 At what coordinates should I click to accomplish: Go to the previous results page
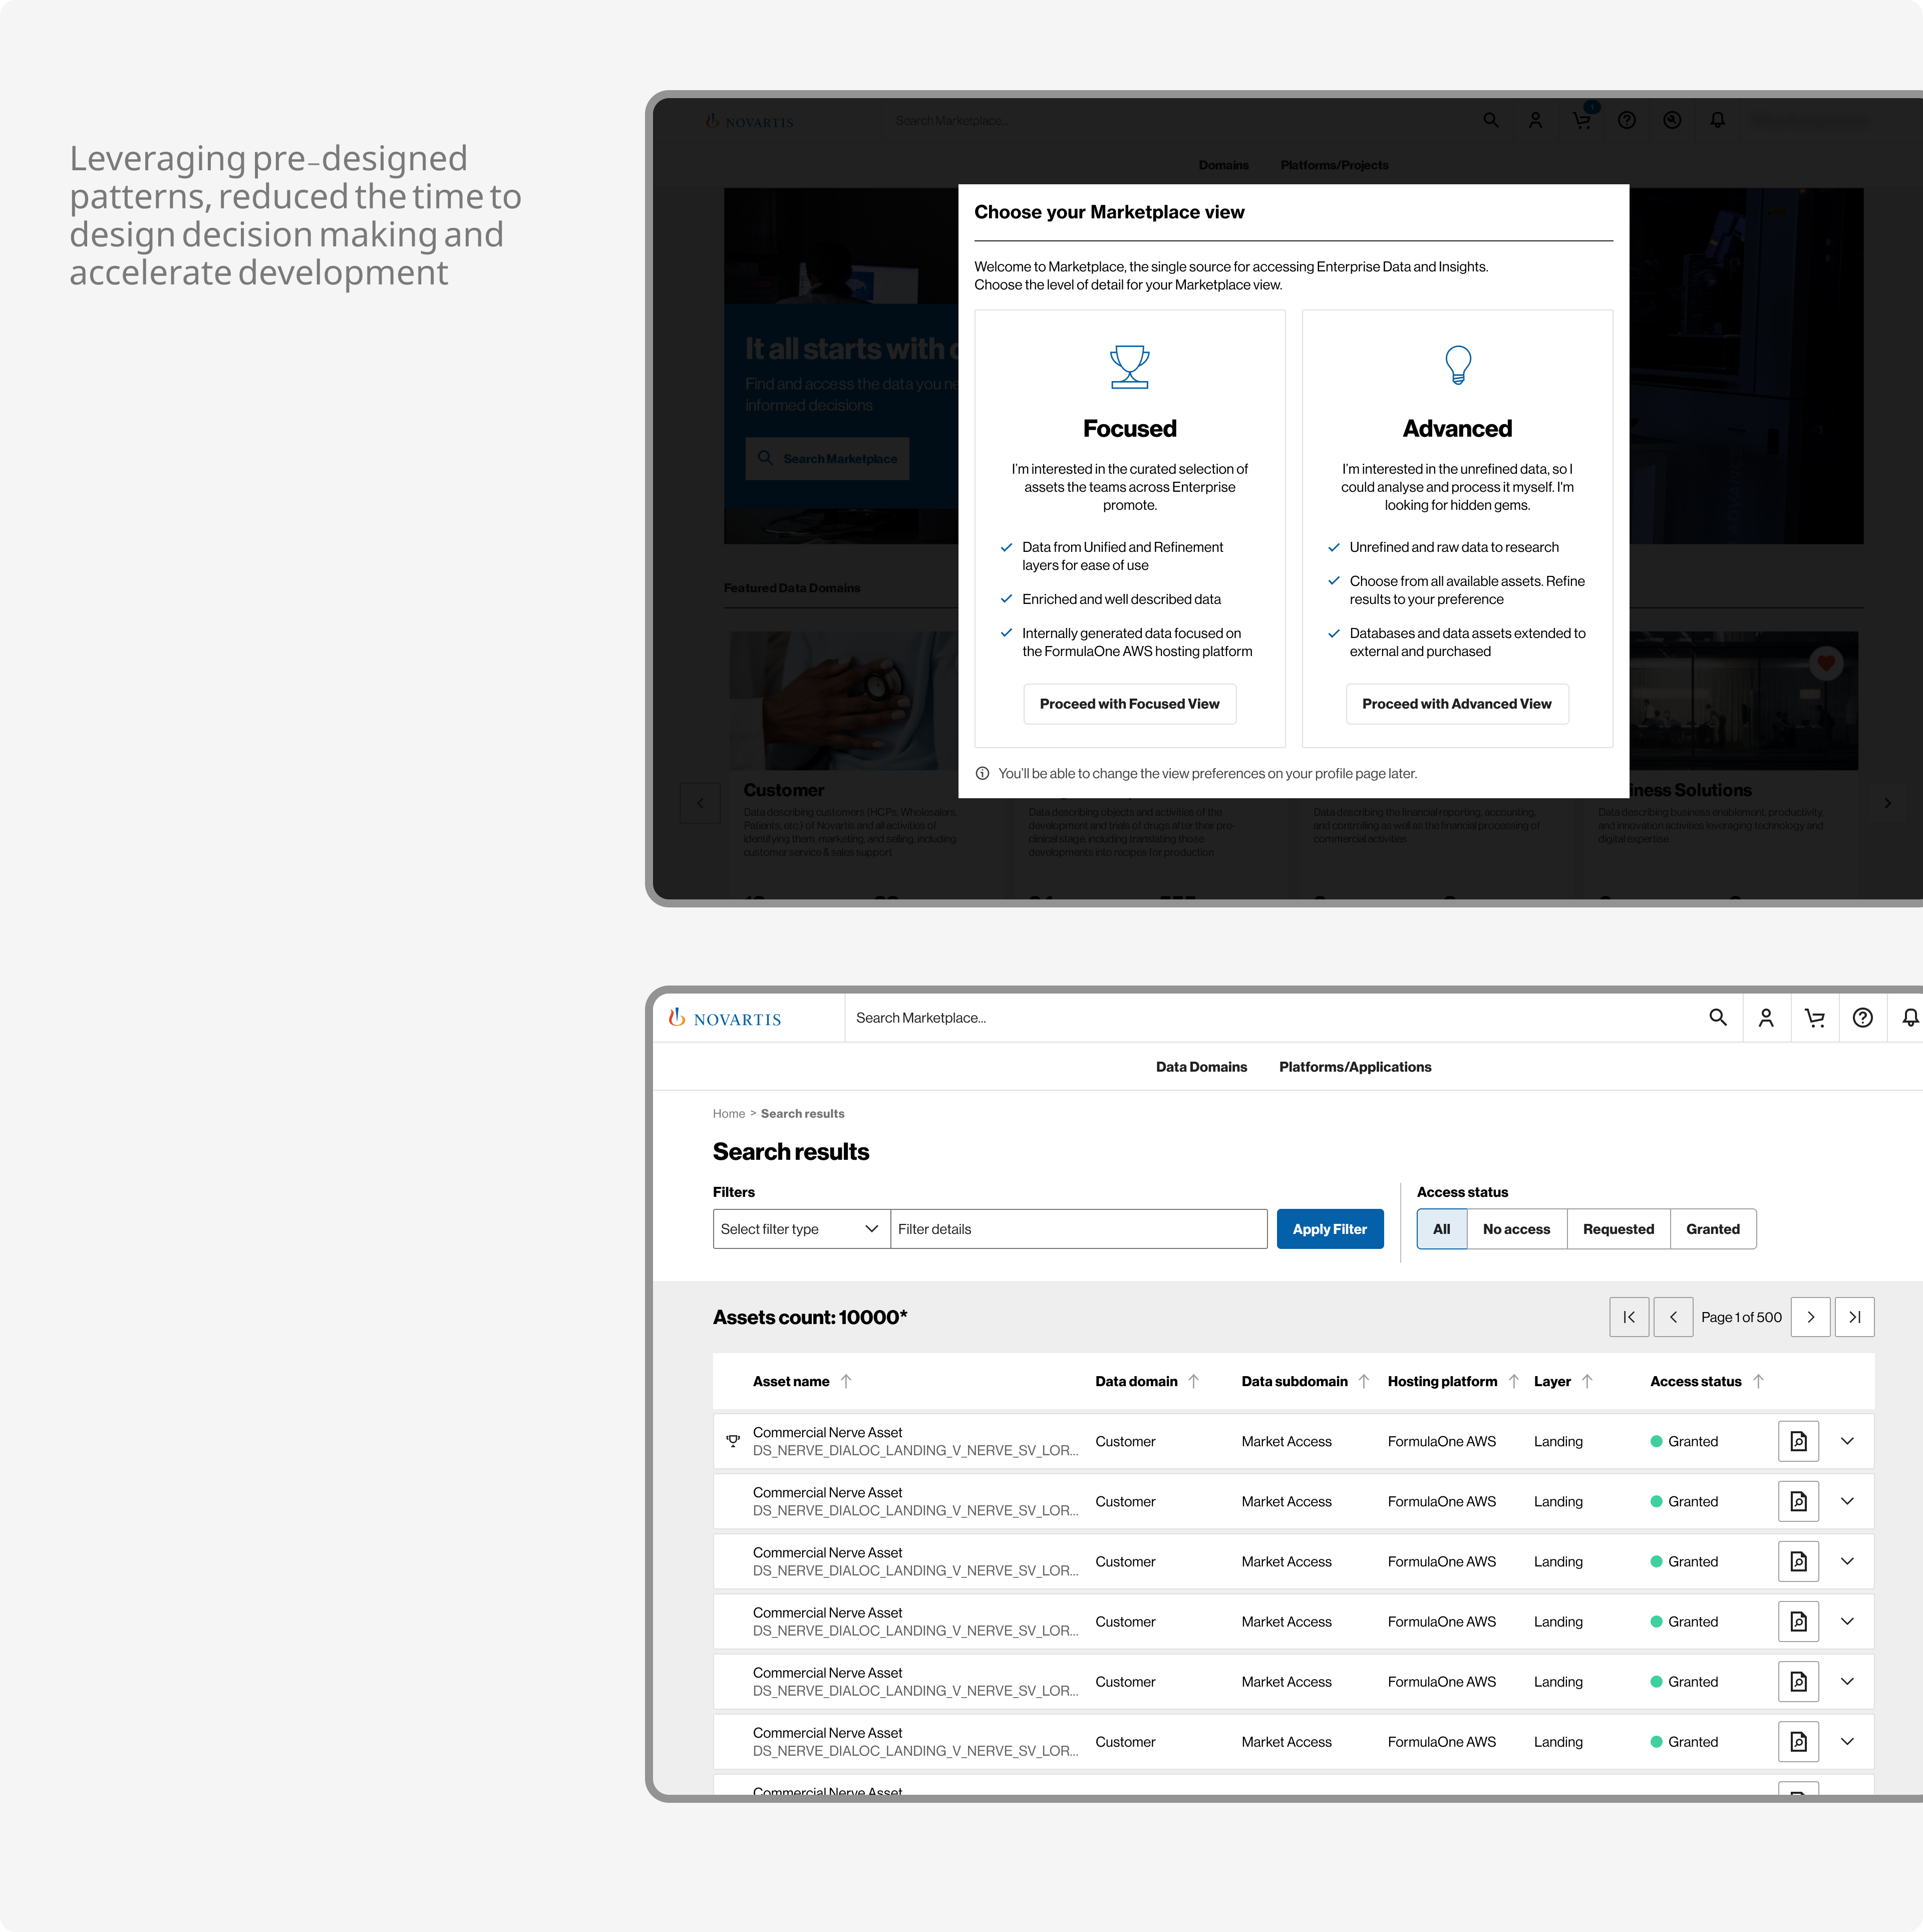(1673, 1317)
